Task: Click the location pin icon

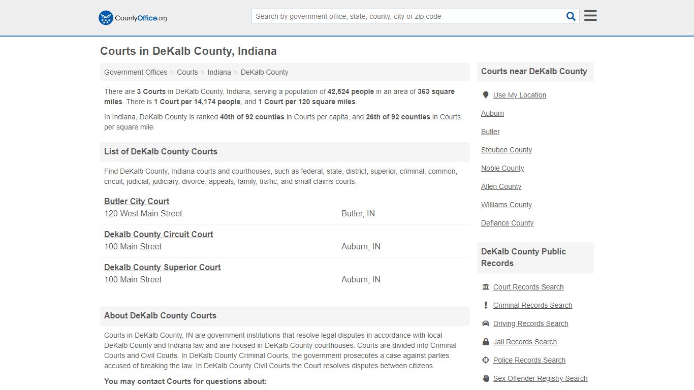Action: (485, 95)
